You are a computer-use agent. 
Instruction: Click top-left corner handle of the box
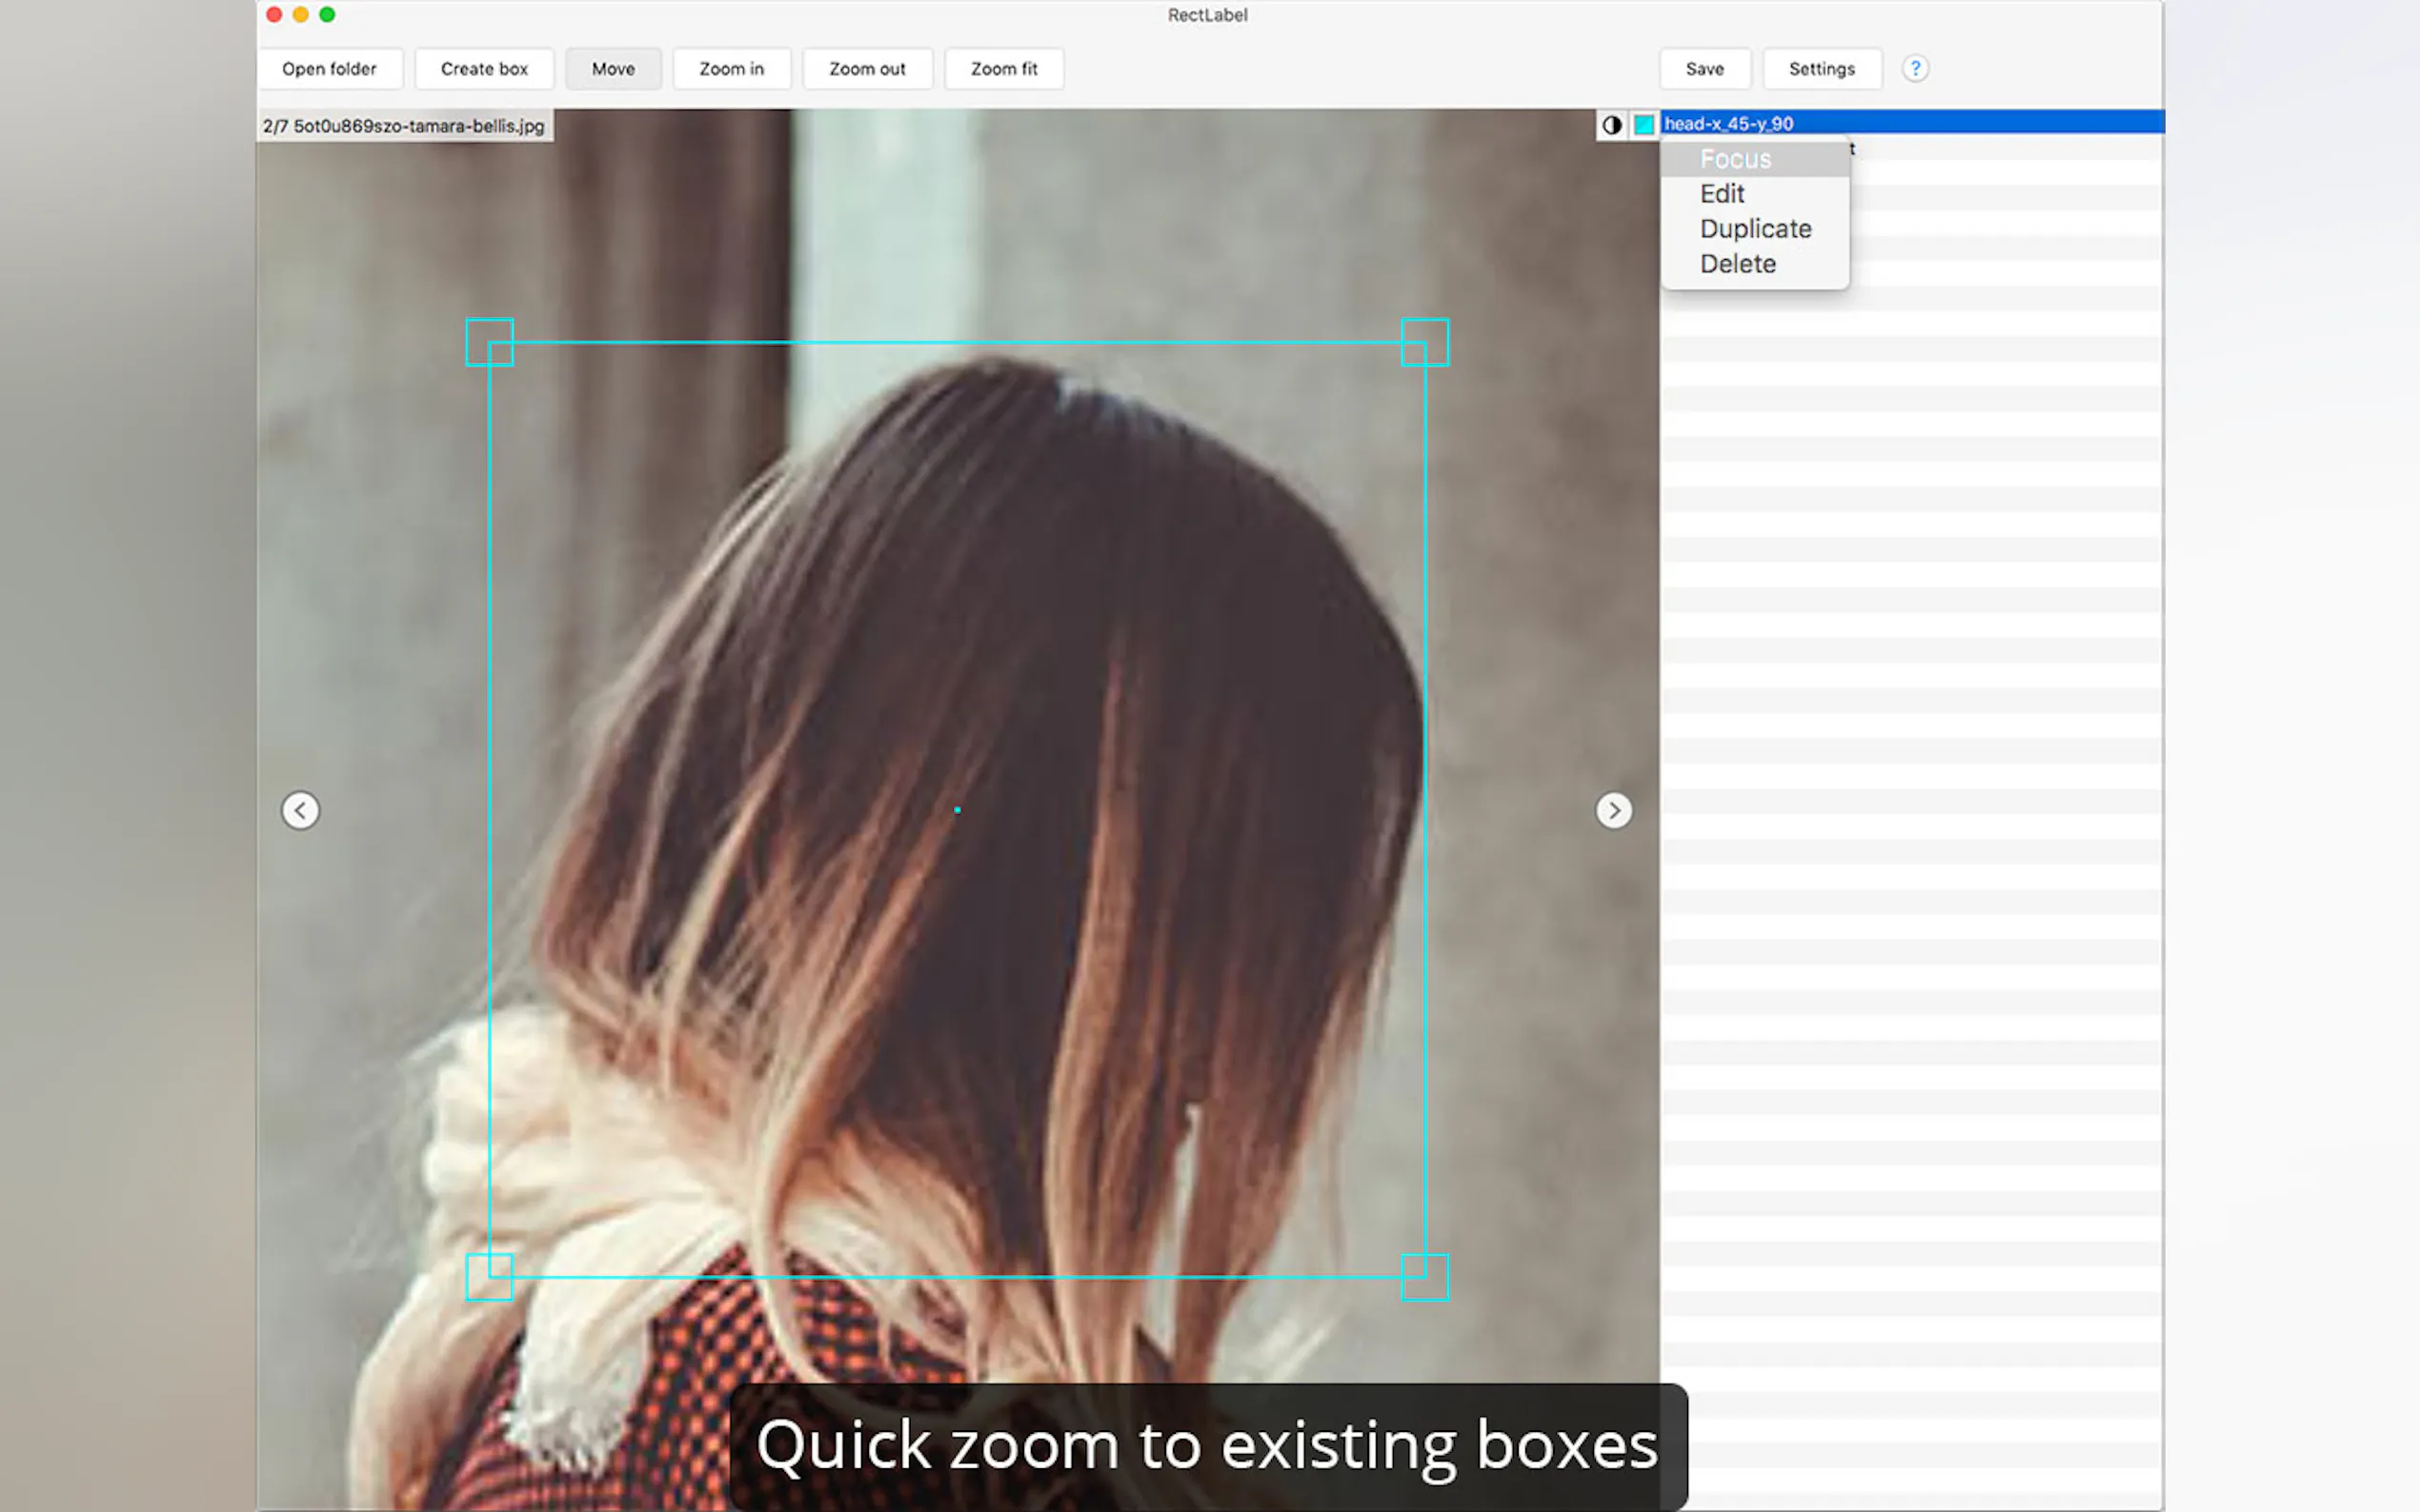(x=489, y=342)
